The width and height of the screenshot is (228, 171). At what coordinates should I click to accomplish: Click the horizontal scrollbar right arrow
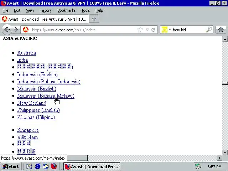(219, 158)
